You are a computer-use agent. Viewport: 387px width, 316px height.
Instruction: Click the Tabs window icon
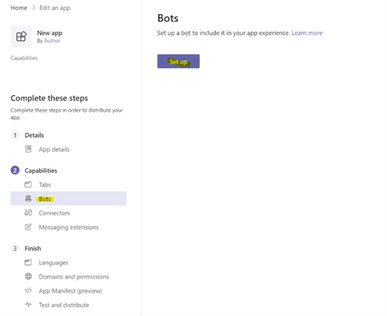click(28, 185)
